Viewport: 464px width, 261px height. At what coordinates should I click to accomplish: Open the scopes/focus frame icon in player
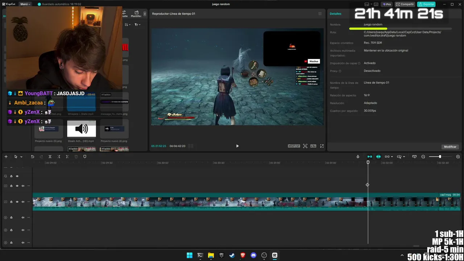305,146
